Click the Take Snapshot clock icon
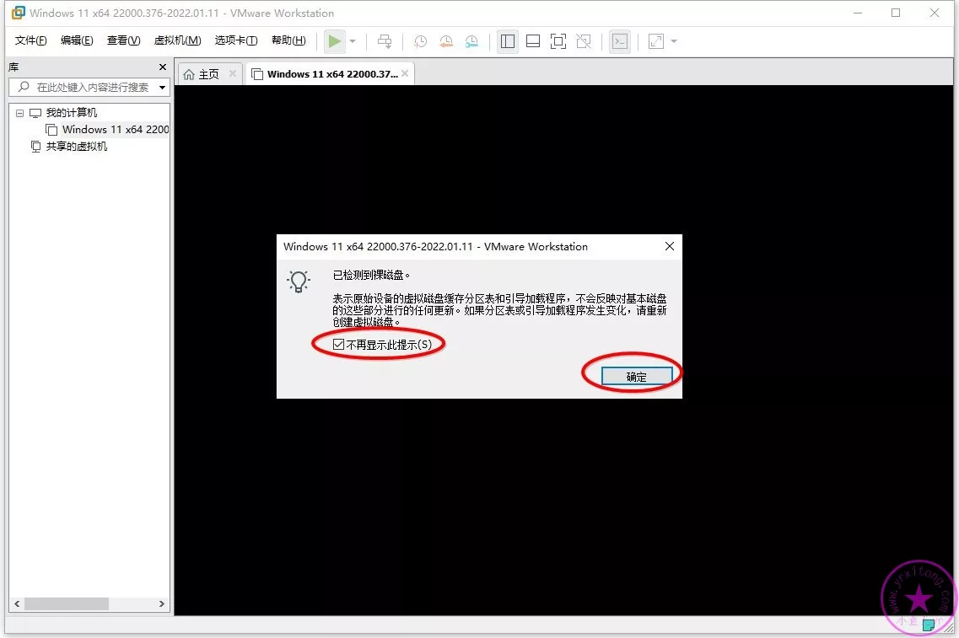Screen dimensions: 959x638 click(420, 41)
